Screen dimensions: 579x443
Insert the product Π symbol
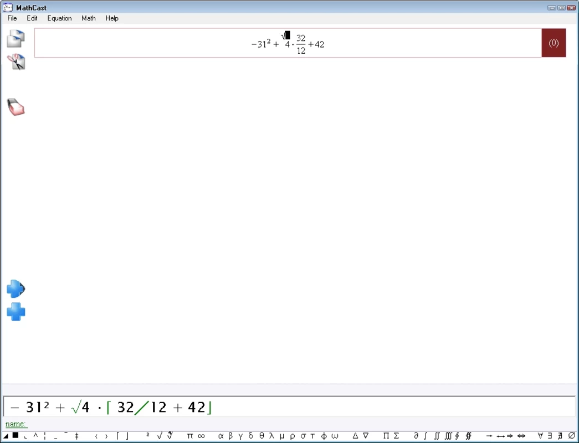[386, 436]
